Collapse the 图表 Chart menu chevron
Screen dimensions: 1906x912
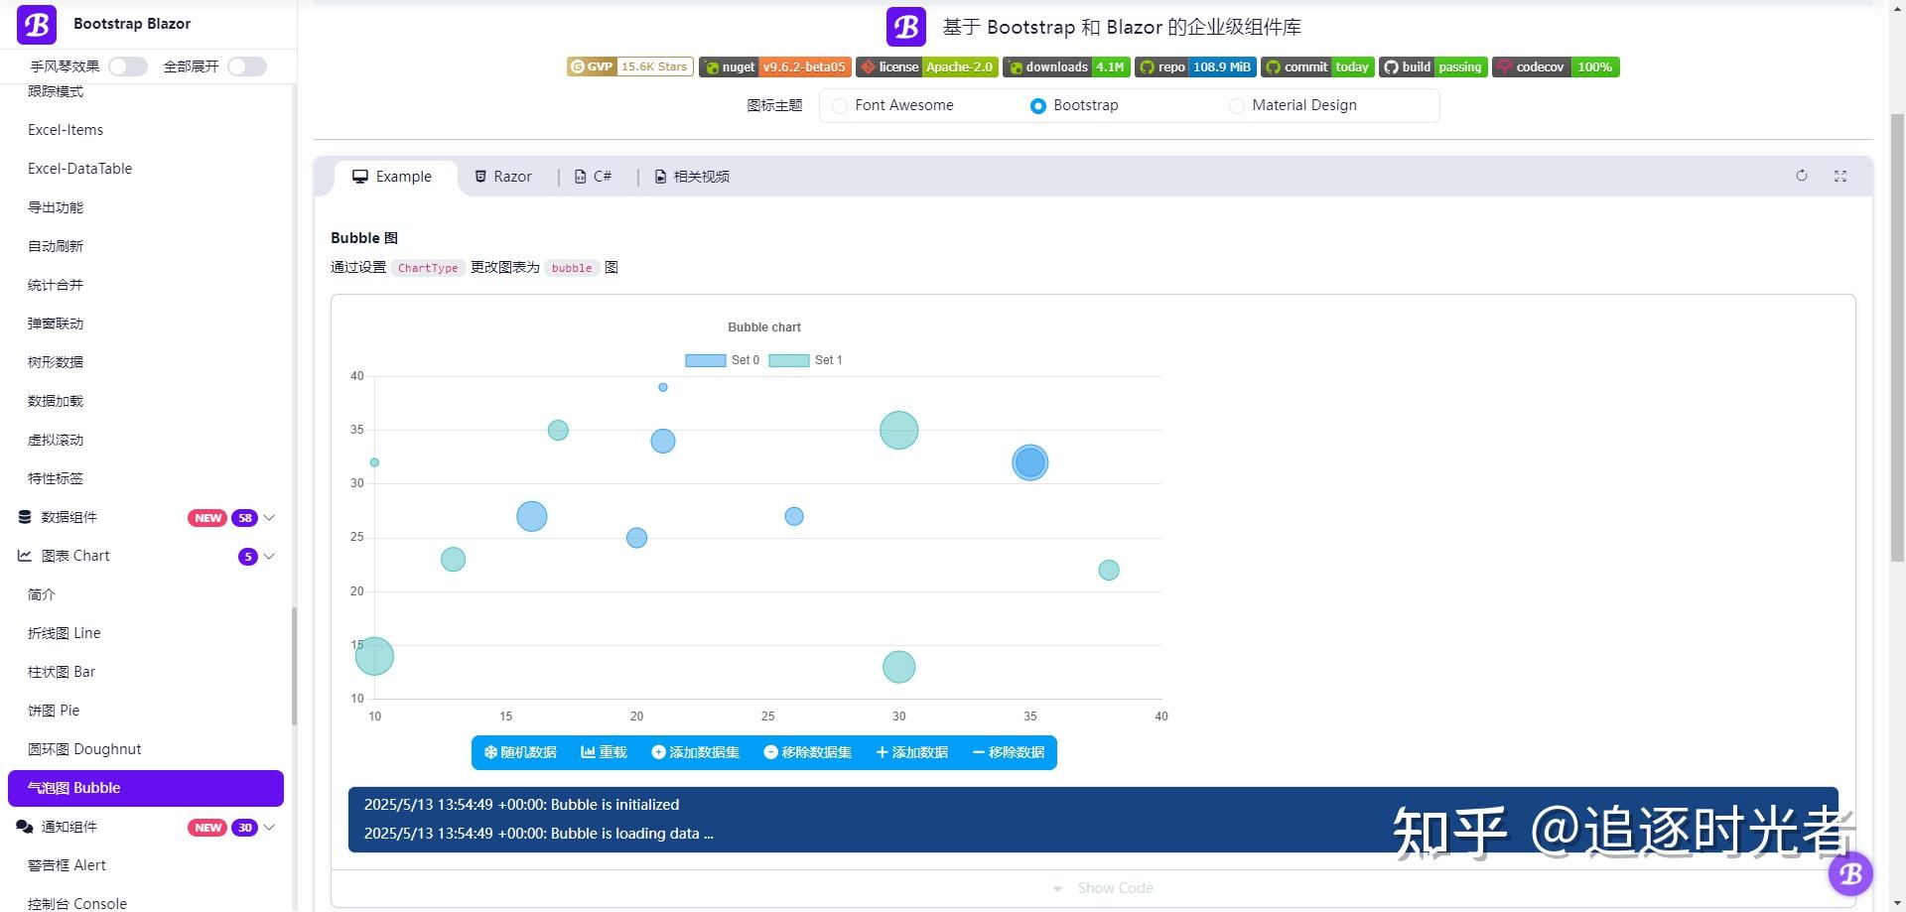269,556
